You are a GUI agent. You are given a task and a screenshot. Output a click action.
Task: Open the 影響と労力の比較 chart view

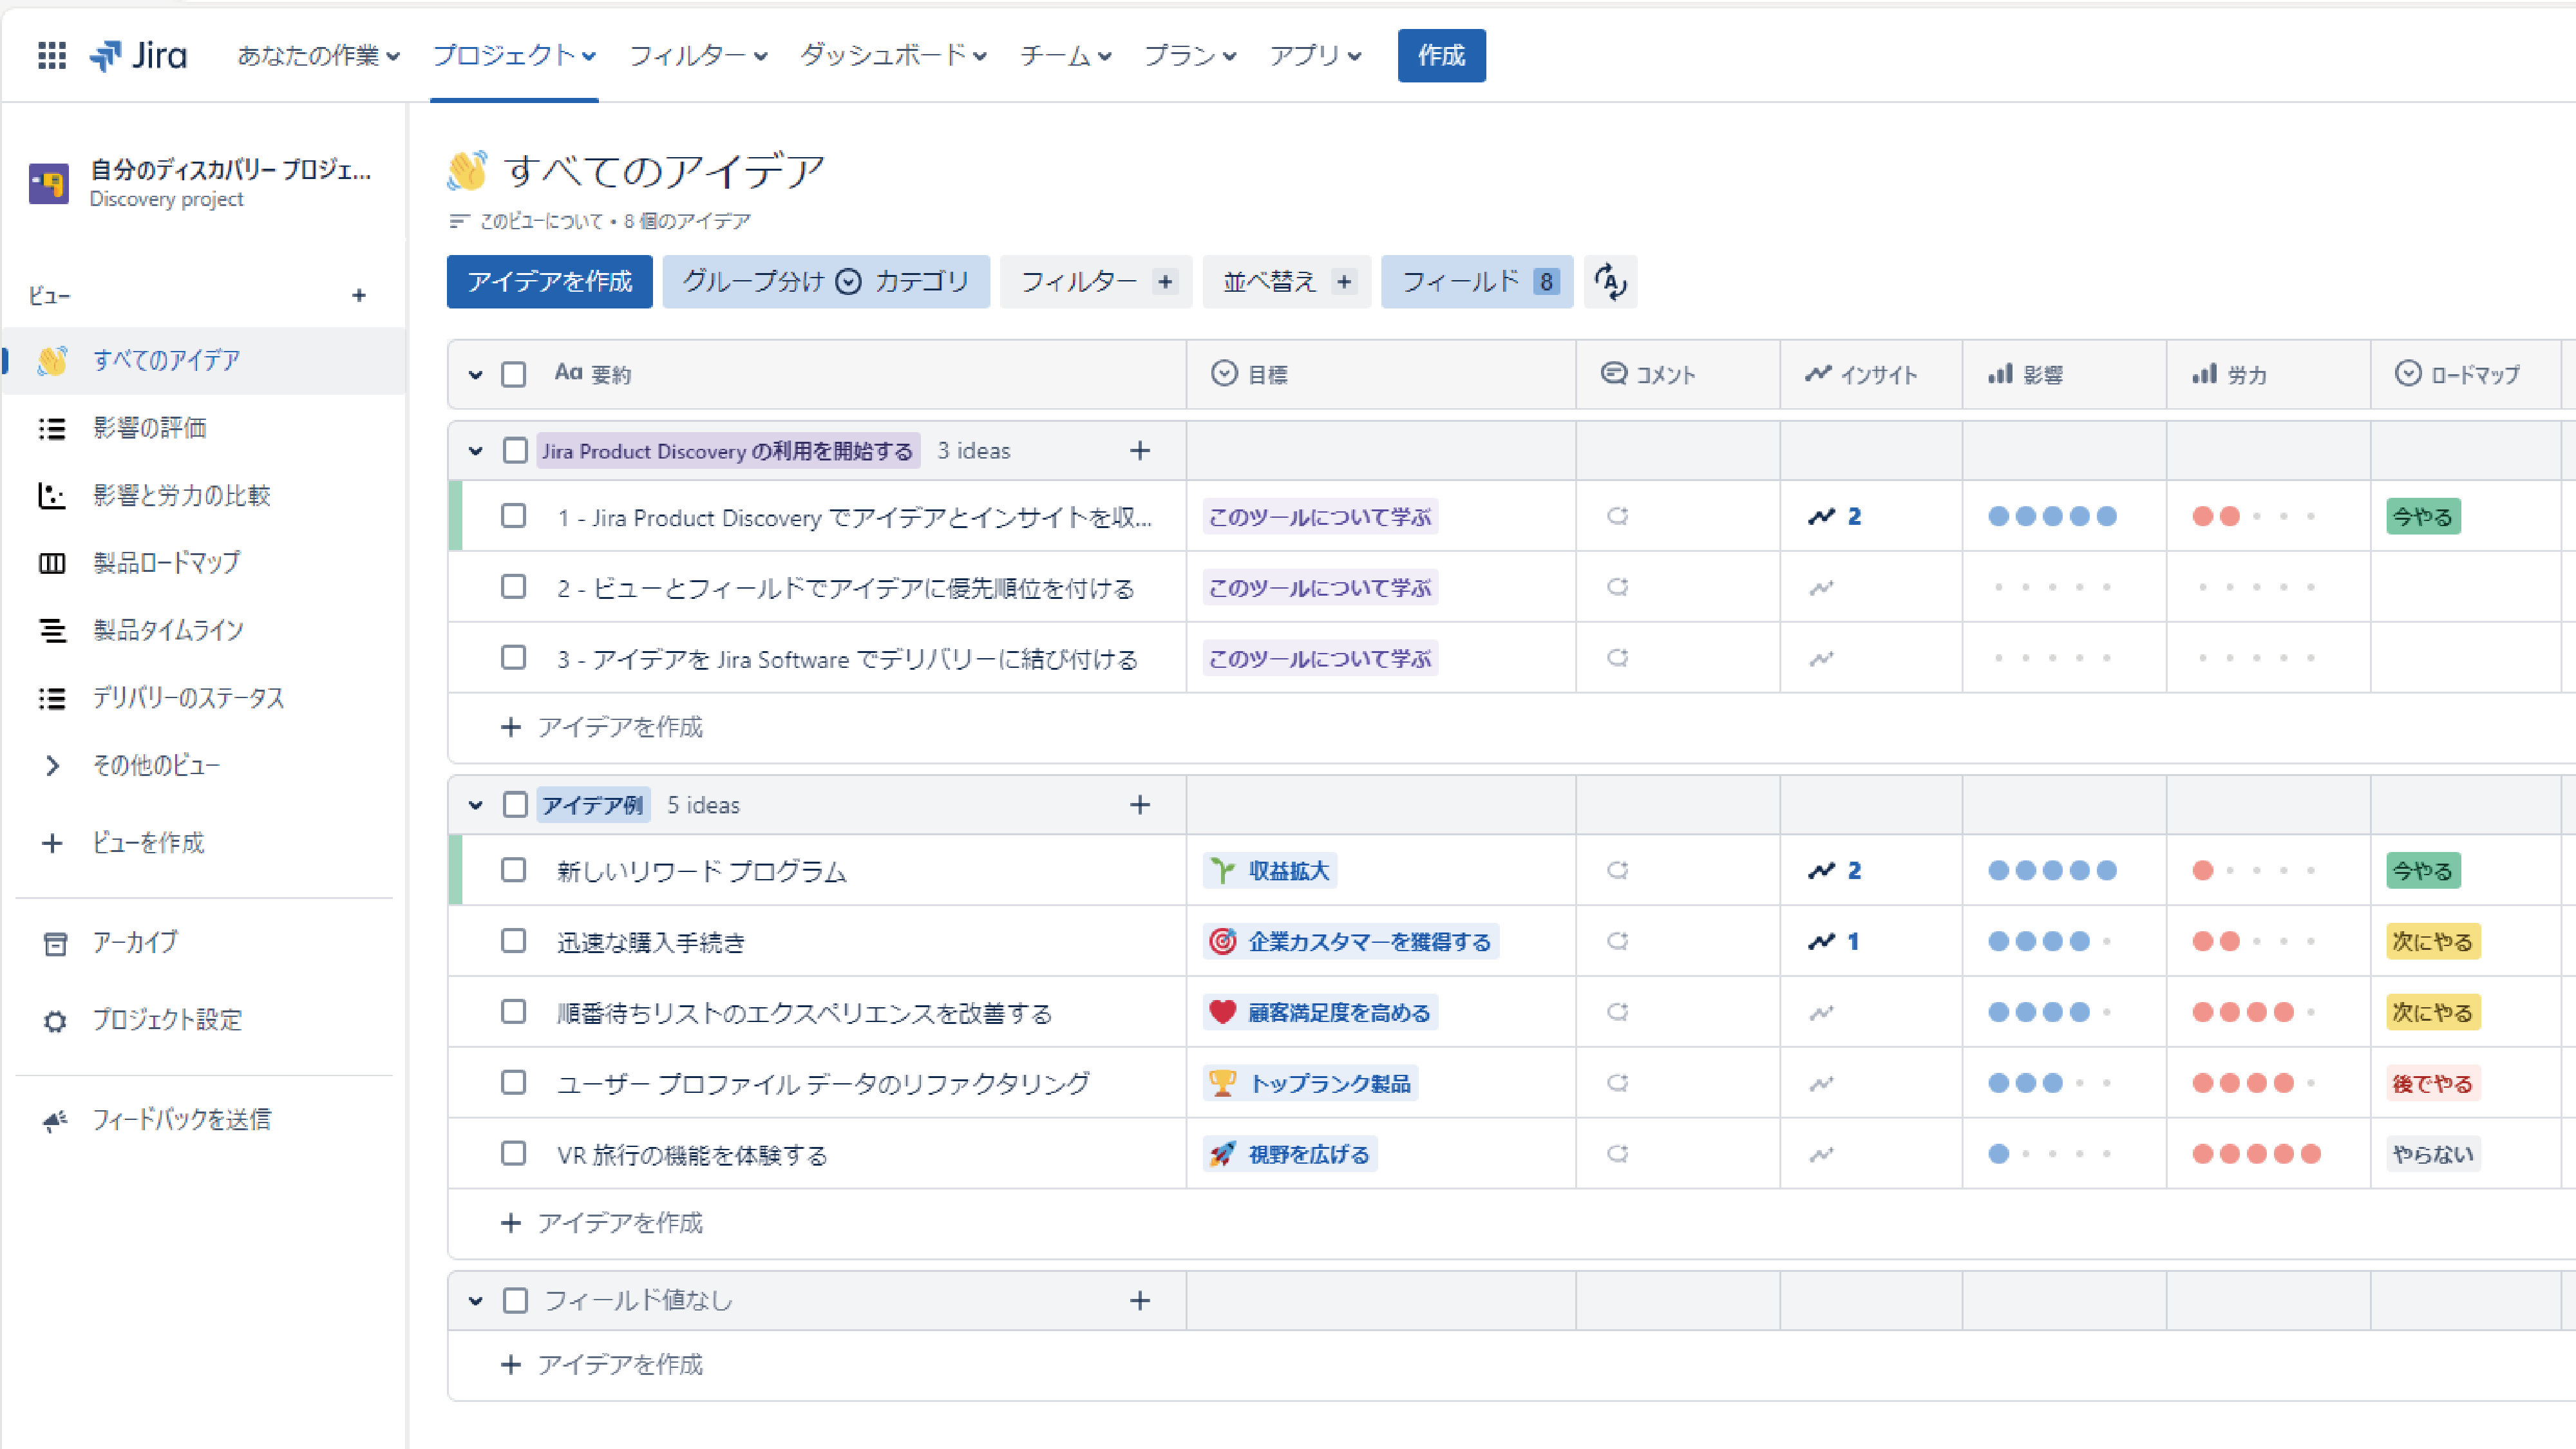[x=181, y=495]
